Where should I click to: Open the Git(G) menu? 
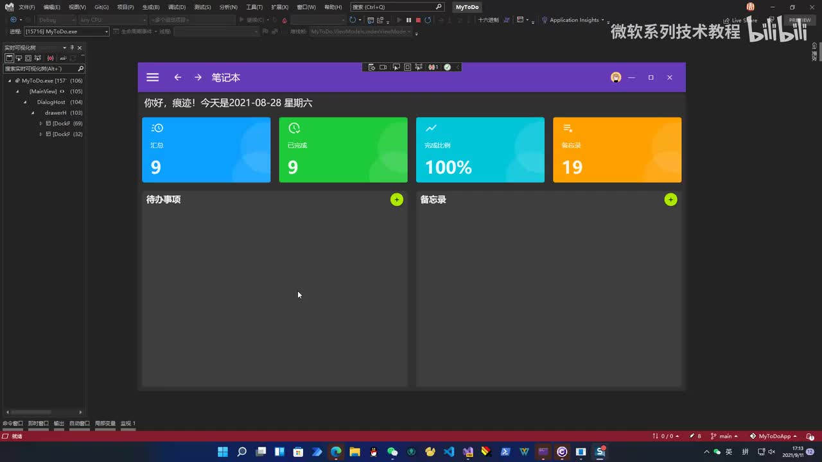(101, 7)
